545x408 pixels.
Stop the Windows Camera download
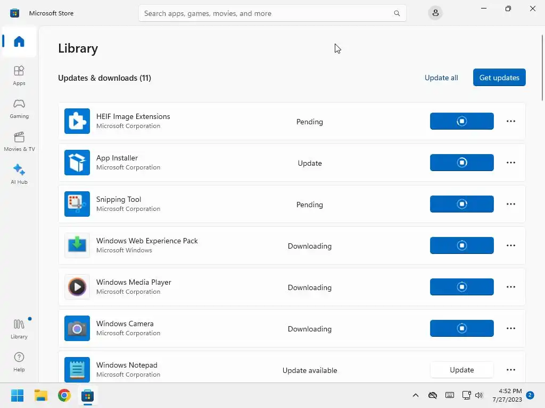click(461, 328)
